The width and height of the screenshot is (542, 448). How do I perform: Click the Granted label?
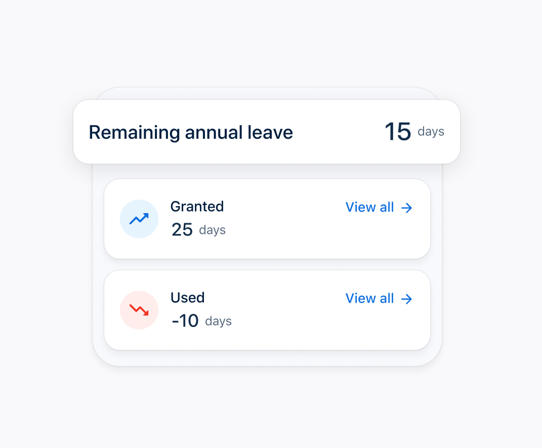point(197,207)
